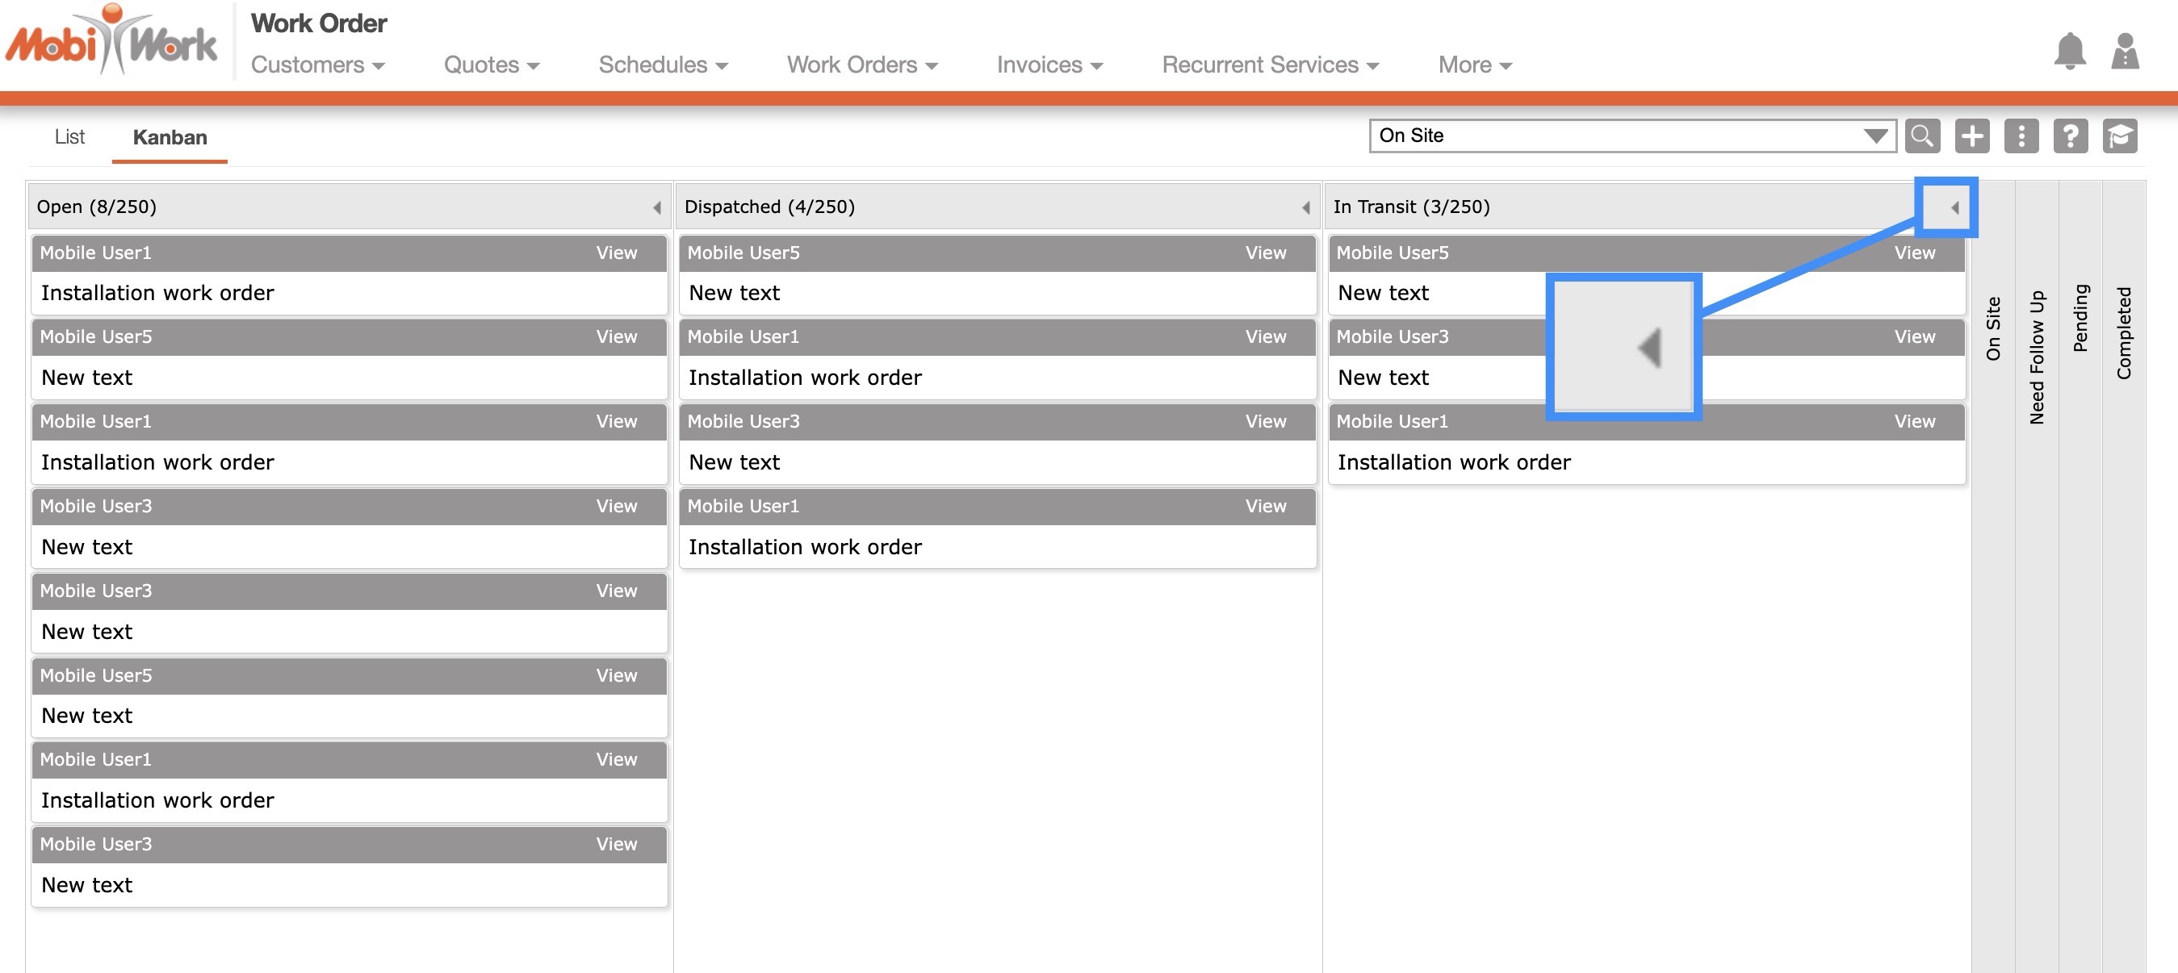Expand the collapsed Completed column
This screenshot has height=973, width=2178.
coord(2123,334)
